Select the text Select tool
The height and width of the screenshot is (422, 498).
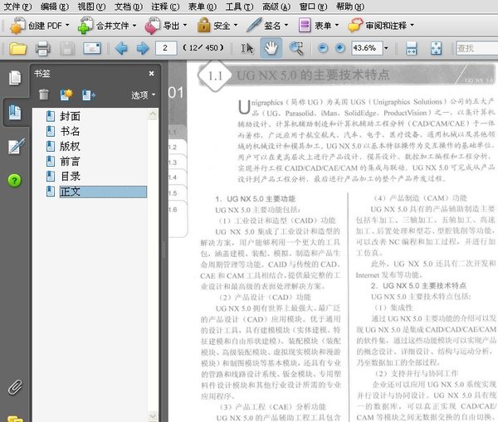tap(247, 48)
